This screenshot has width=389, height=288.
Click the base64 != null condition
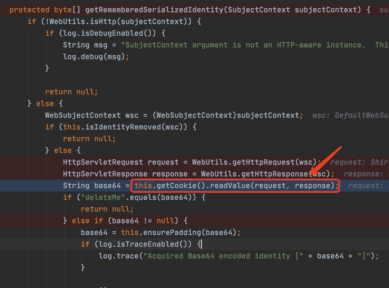coord(143,221)
